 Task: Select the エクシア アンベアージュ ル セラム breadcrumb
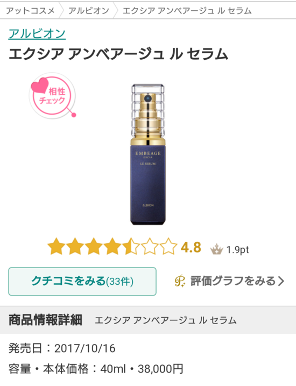tap(187, 11)
